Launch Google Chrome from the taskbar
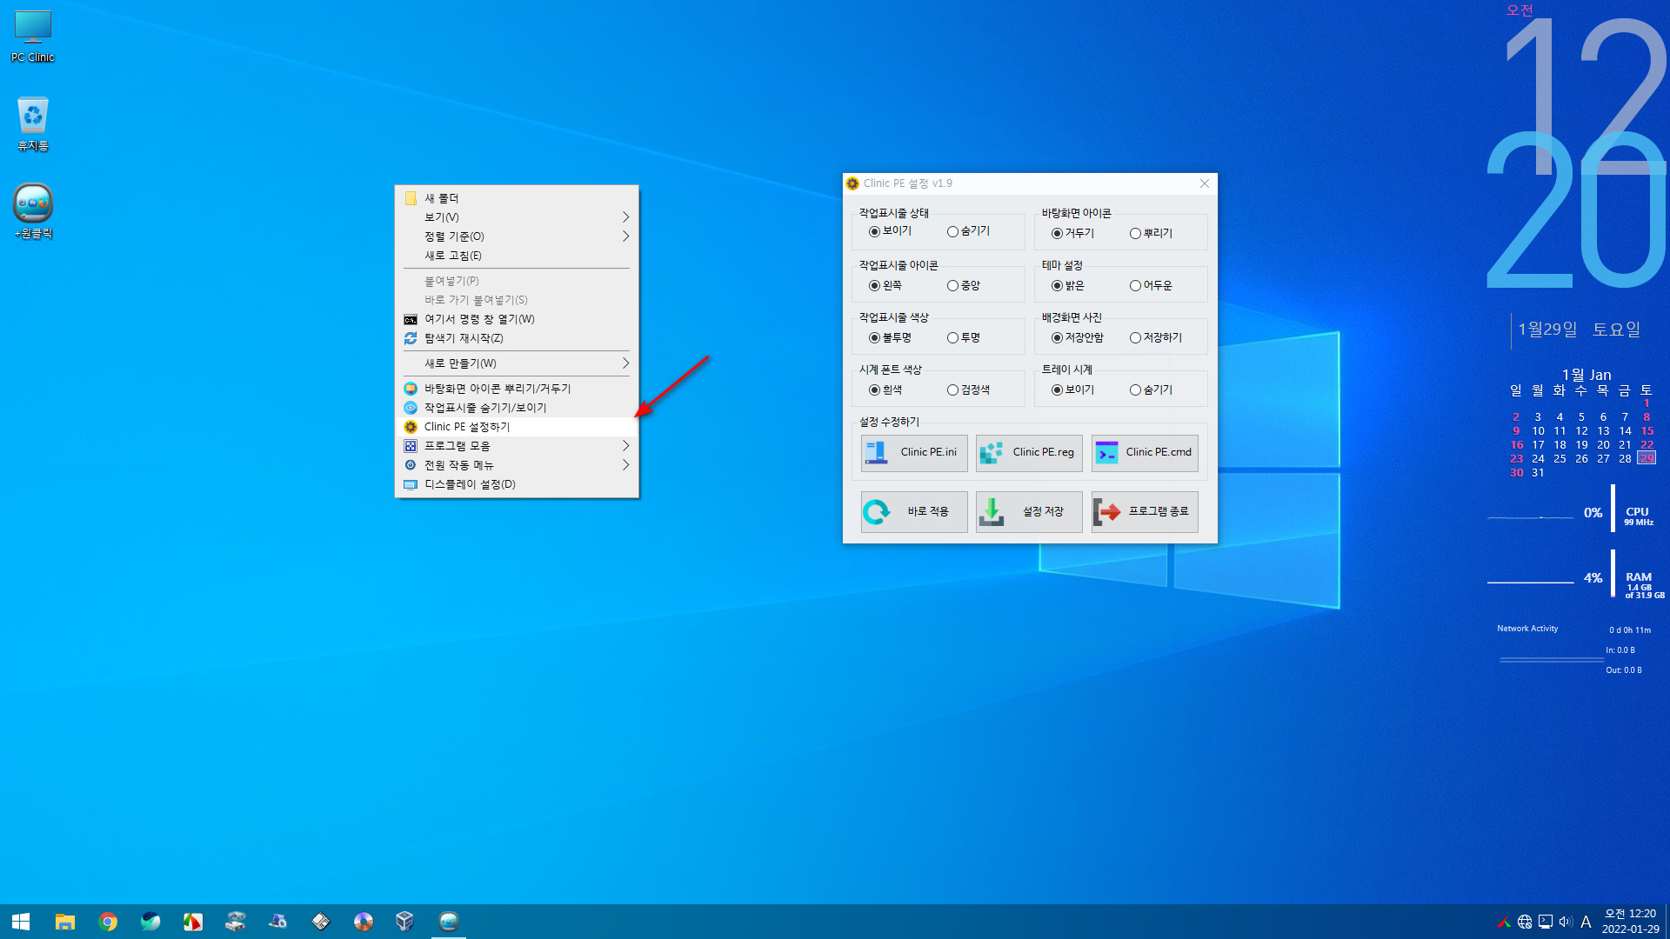The height and width of the screenshot is (939, 1670). pos(108,922)
